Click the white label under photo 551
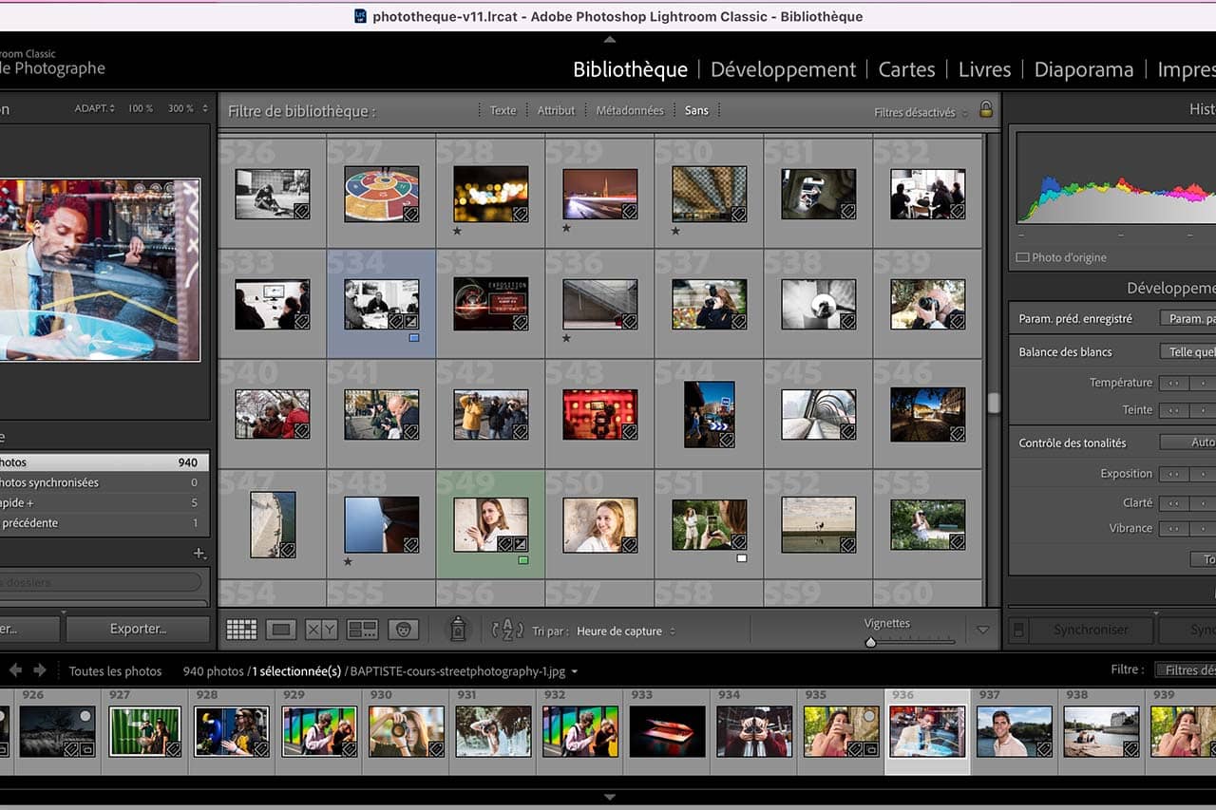1216x810 pixels. (742, 558)
